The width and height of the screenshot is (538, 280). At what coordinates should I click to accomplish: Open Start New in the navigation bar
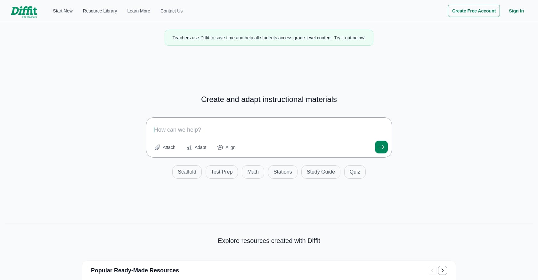tap(63, 11)
